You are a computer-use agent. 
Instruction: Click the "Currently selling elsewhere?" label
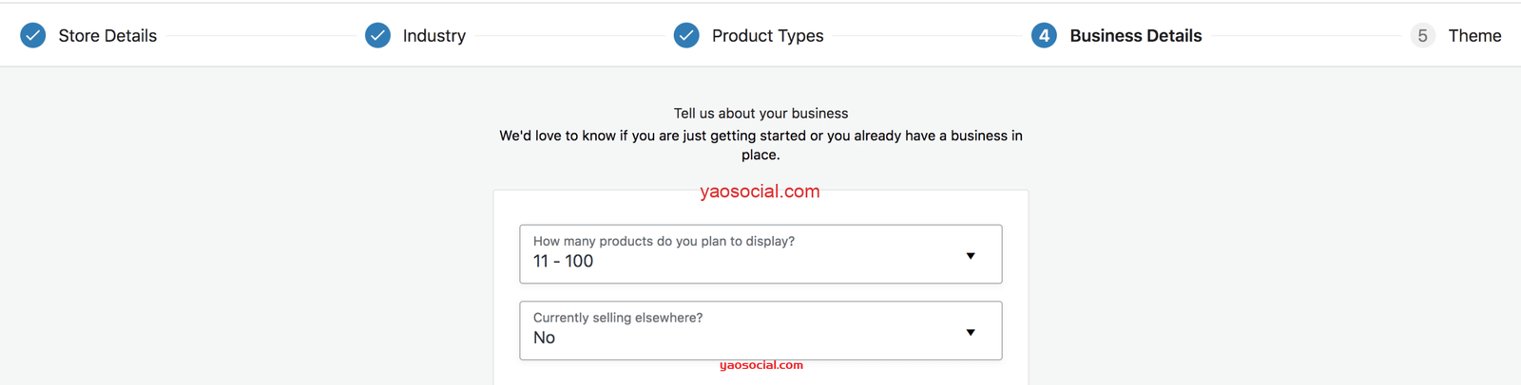click(x=618, y=318)
